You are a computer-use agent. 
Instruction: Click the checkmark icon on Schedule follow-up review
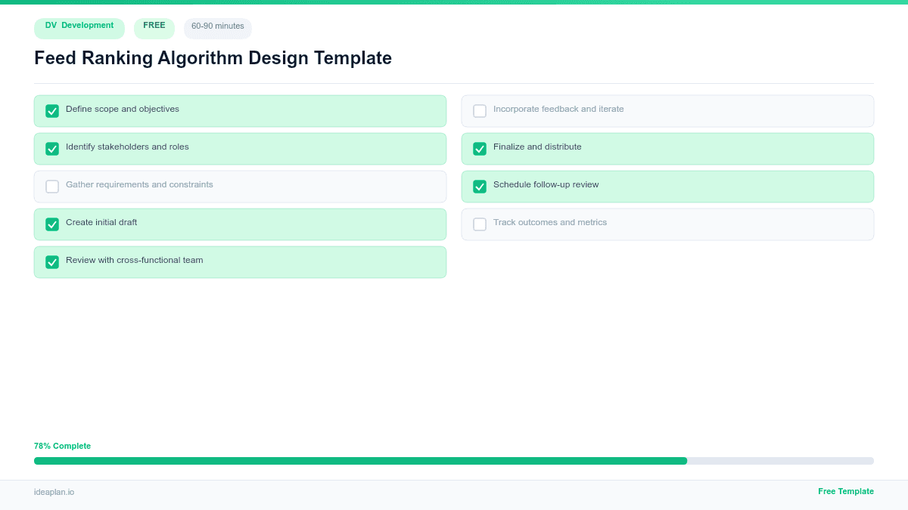[480, 186]
